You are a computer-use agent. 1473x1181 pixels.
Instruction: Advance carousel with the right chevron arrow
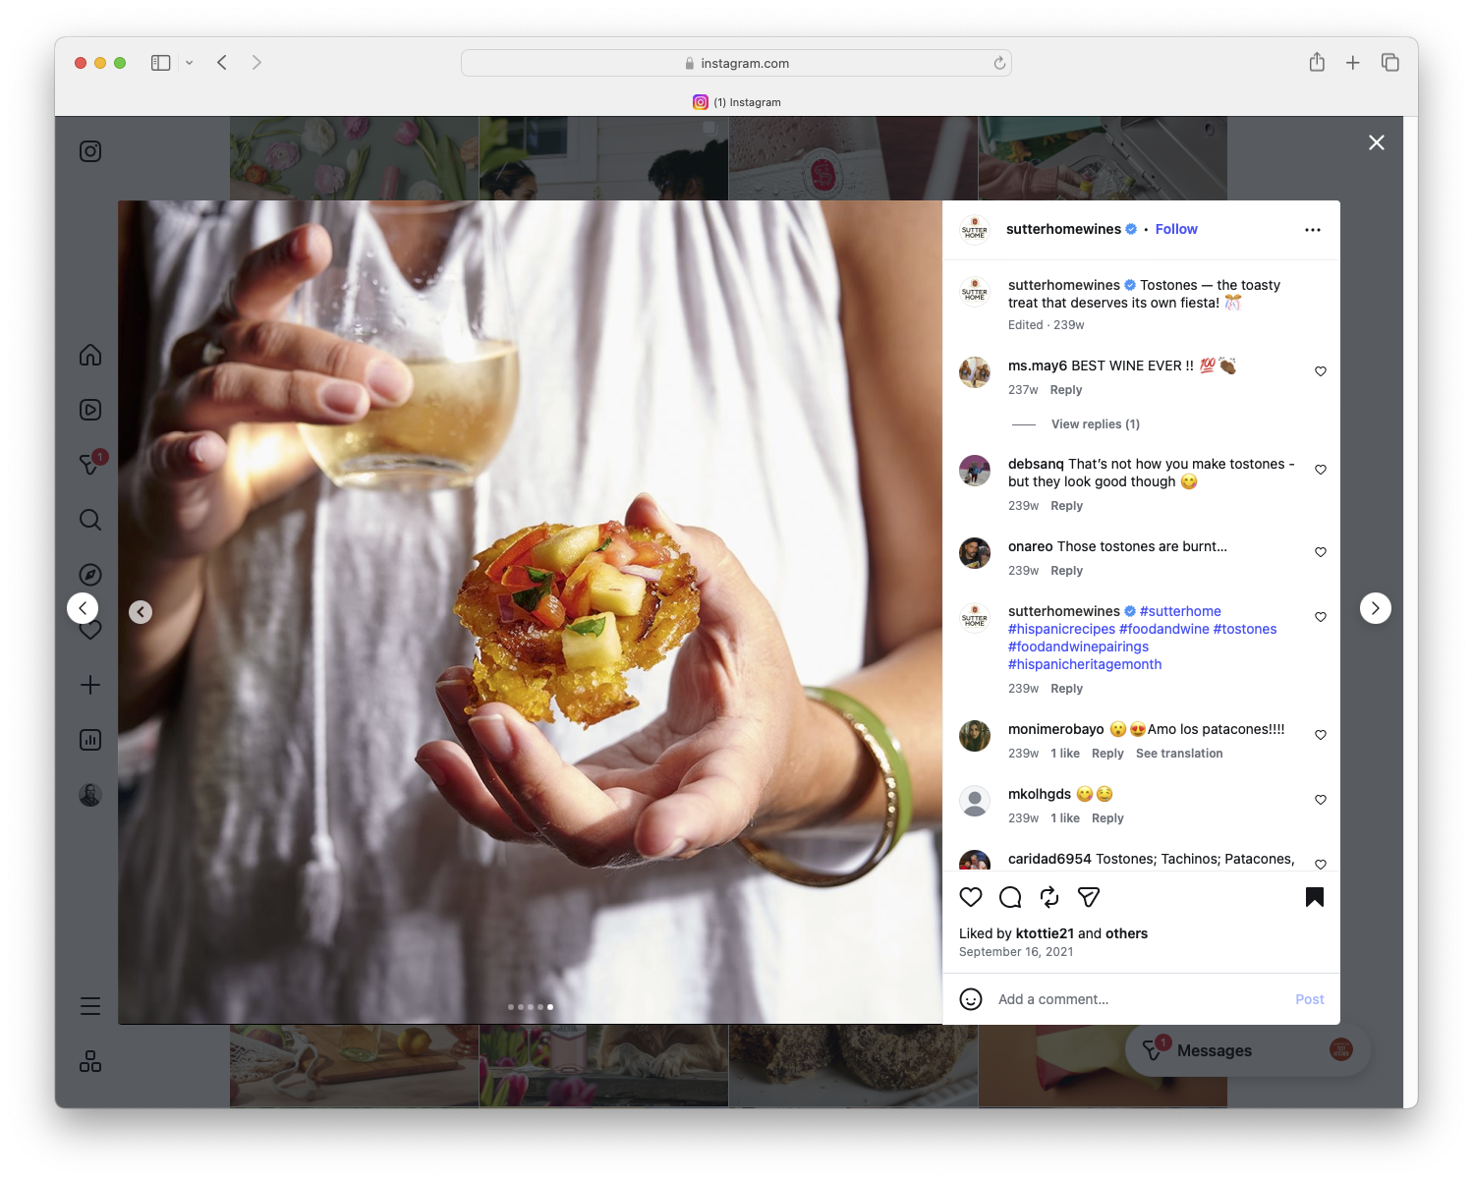tap(1376, 608)
